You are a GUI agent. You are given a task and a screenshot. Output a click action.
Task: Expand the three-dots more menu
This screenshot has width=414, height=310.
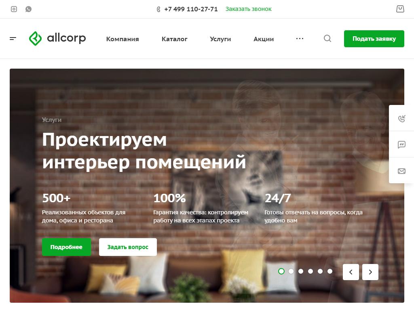tap(300, 39)
